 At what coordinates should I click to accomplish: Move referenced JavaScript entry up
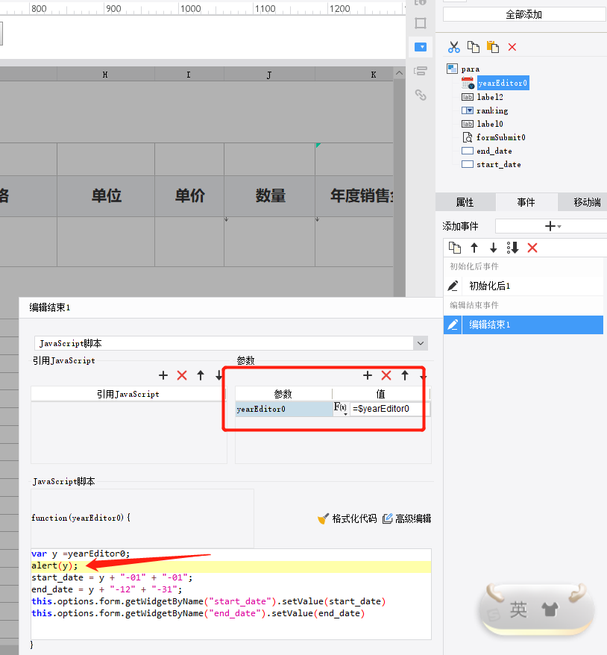pos(201,375)
